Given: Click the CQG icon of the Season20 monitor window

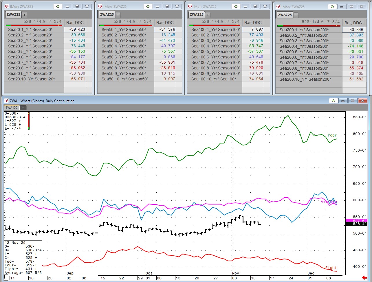Looking at the screenshot, I should (x=6, y=6).
